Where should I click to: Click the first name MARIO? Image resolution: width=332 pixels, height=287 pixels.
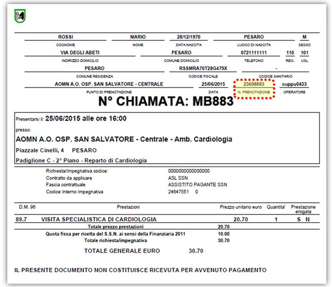point(138,37)
